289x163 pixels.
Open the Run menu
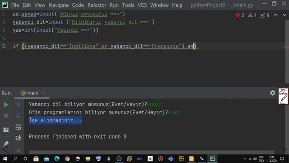pos(114,5)
